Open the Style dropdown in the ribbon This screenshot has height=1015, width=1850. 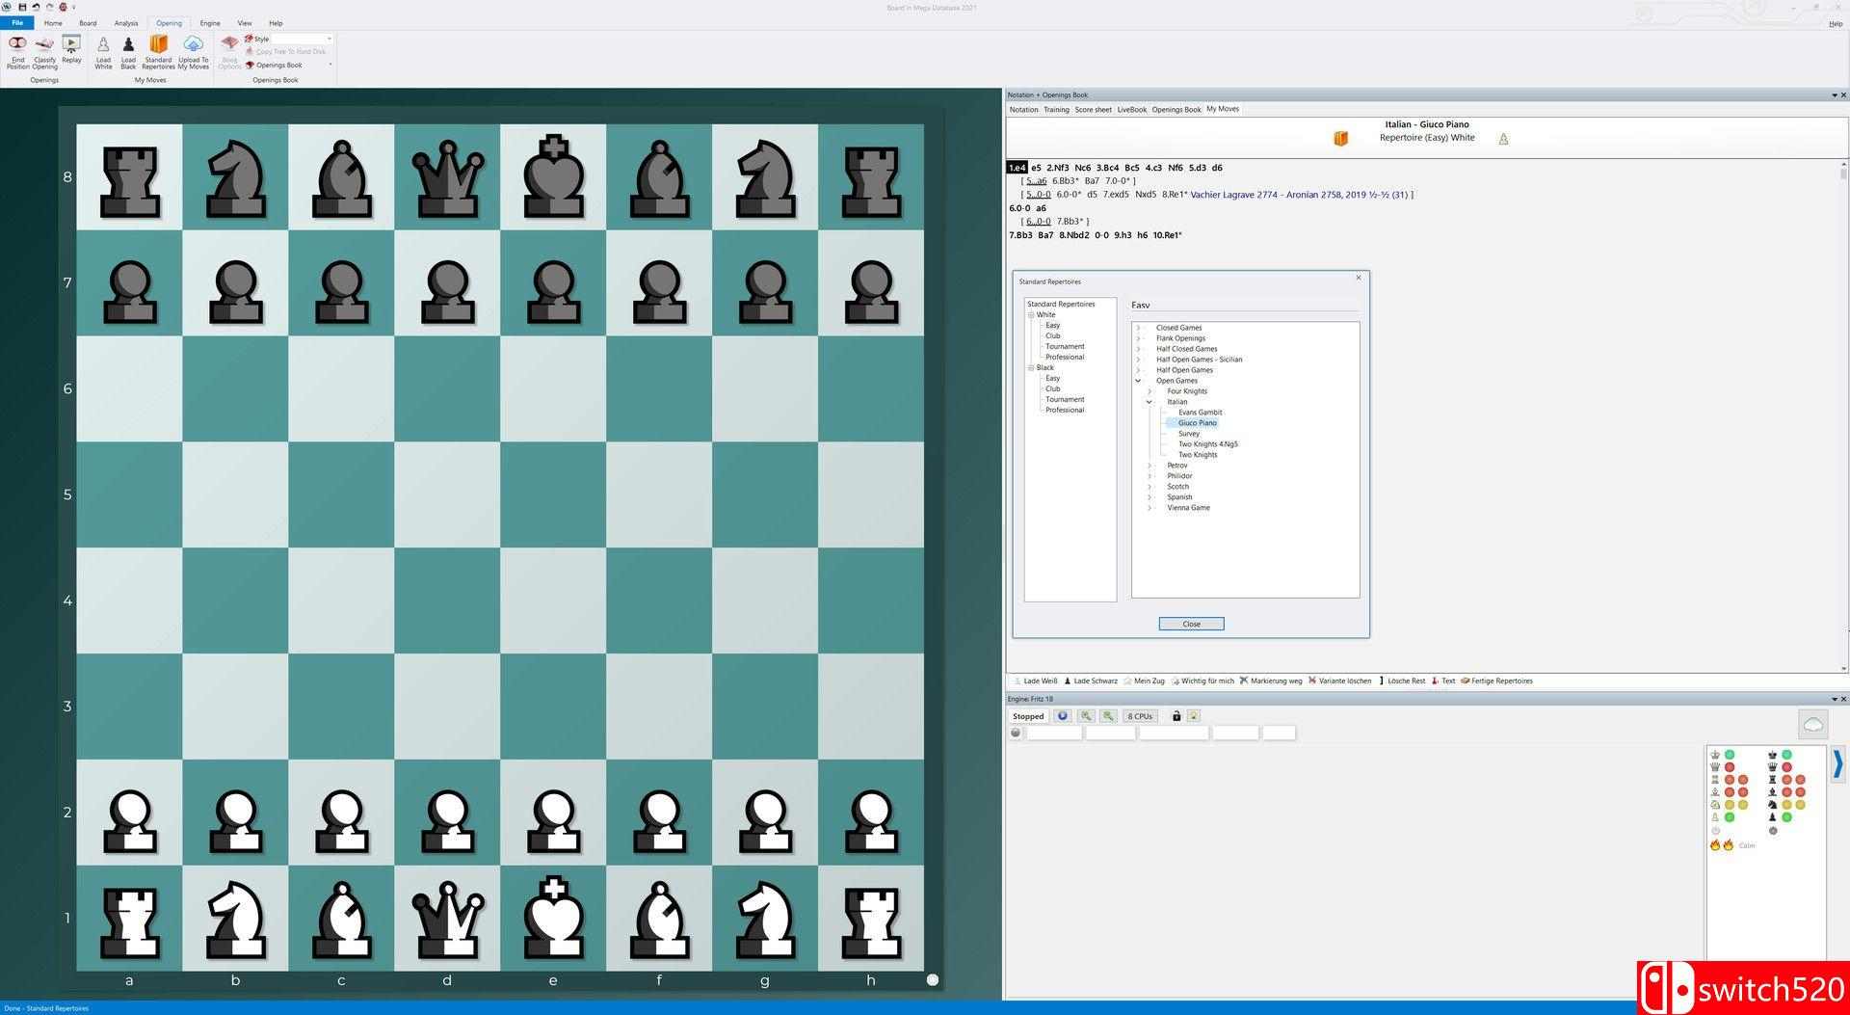[x=329, y=40]
